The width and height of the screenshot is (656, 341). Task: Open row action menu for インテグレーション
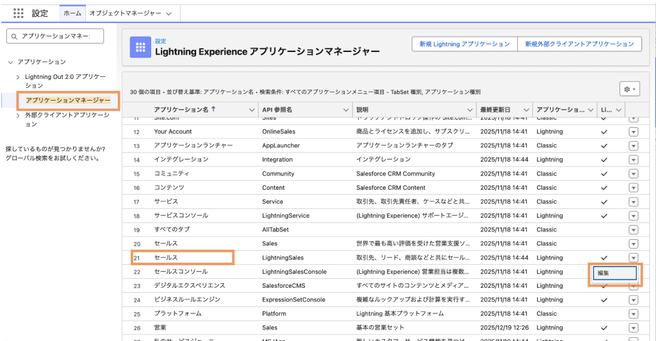[634, 160]
